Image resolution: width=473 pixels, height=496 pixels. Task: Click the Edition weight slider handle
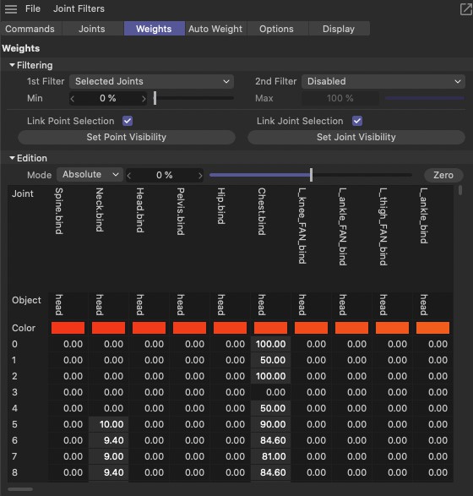click(x=311, y=175)
